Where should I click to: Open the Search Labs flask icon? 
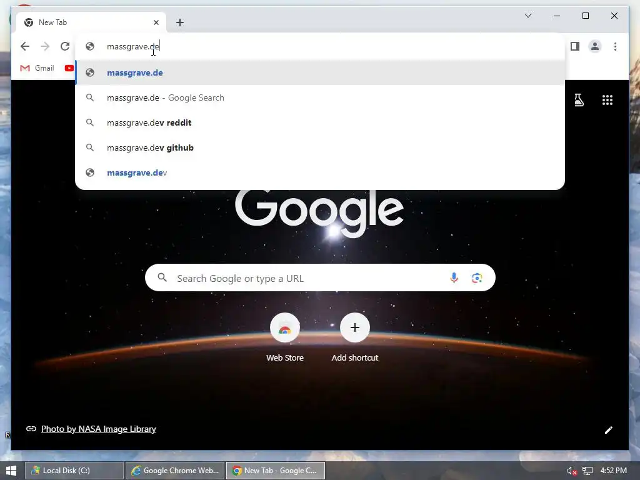(x=579, y=100)
